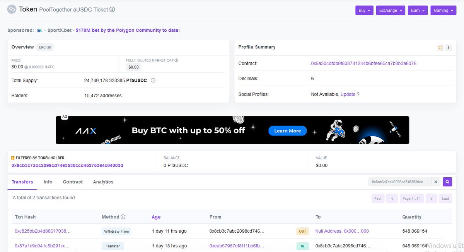This screenshot has width=464, height=252.
Task: Click the address search input field
Action: (399, 182)
